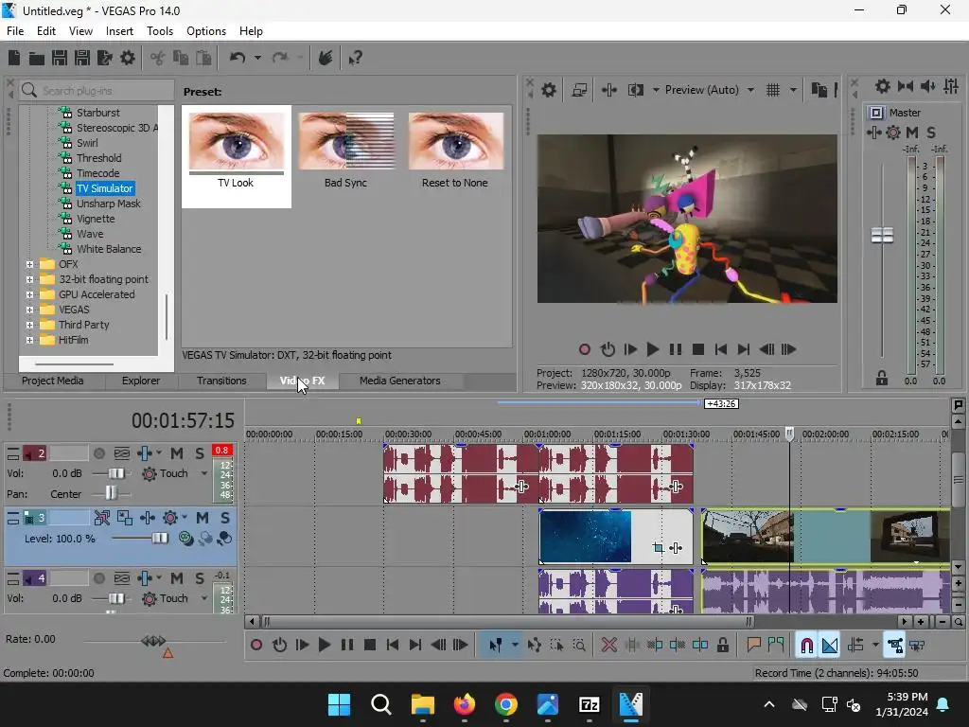Open 7-Zip from the taskbar

[589, 704]
